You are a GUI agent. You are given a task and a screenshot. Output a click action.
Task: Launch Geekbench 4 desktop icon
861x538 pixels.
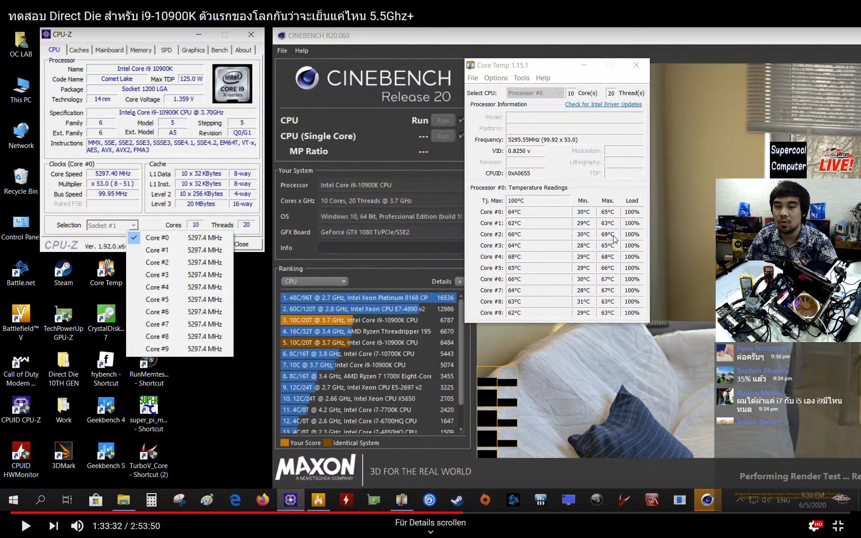pyautogui.click(x=106, y=410)
